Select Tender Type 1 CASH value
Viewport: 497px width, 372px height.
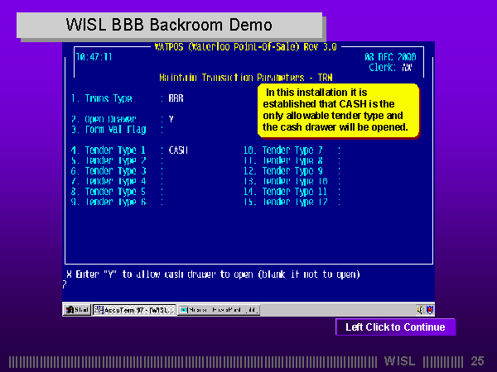178,150
